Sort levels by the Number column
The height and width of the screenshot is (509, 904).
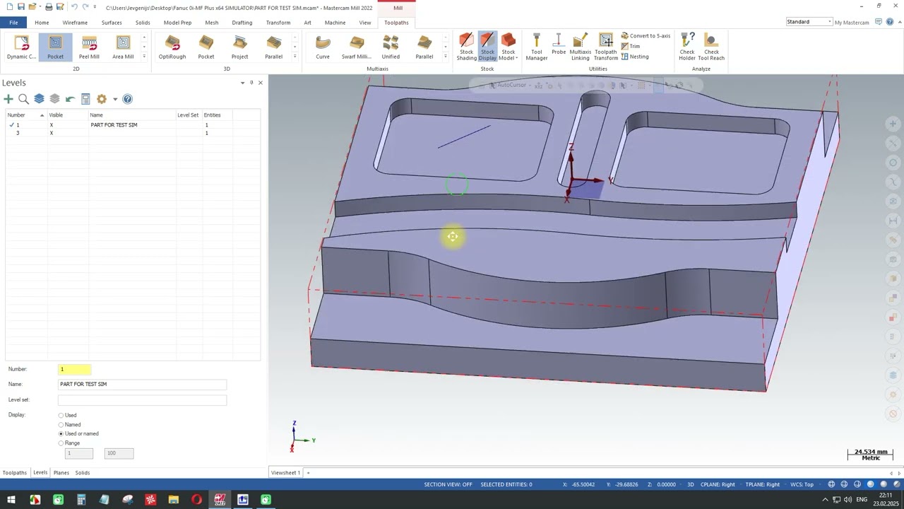point(25,115)
